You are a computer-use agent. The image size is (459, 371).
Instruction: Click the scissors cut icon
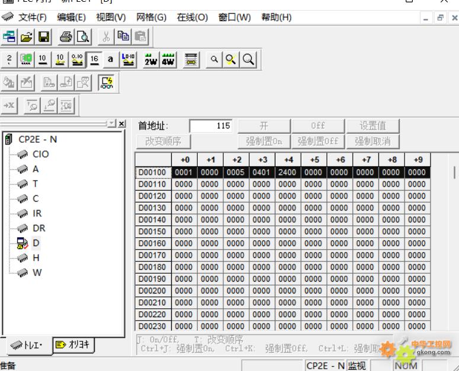(x=106, y=37)
